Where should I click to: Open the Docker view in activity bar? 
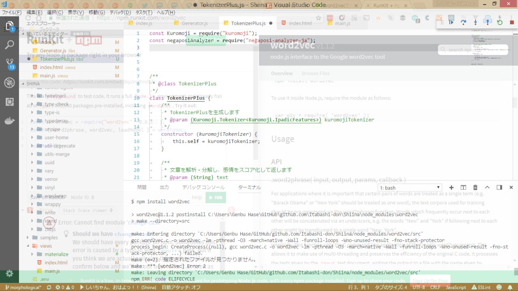click(10, 121)
